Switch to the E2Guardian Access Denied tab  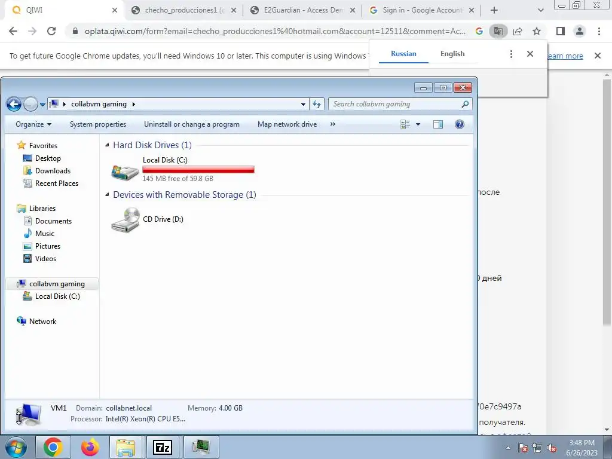coord(303,10)
